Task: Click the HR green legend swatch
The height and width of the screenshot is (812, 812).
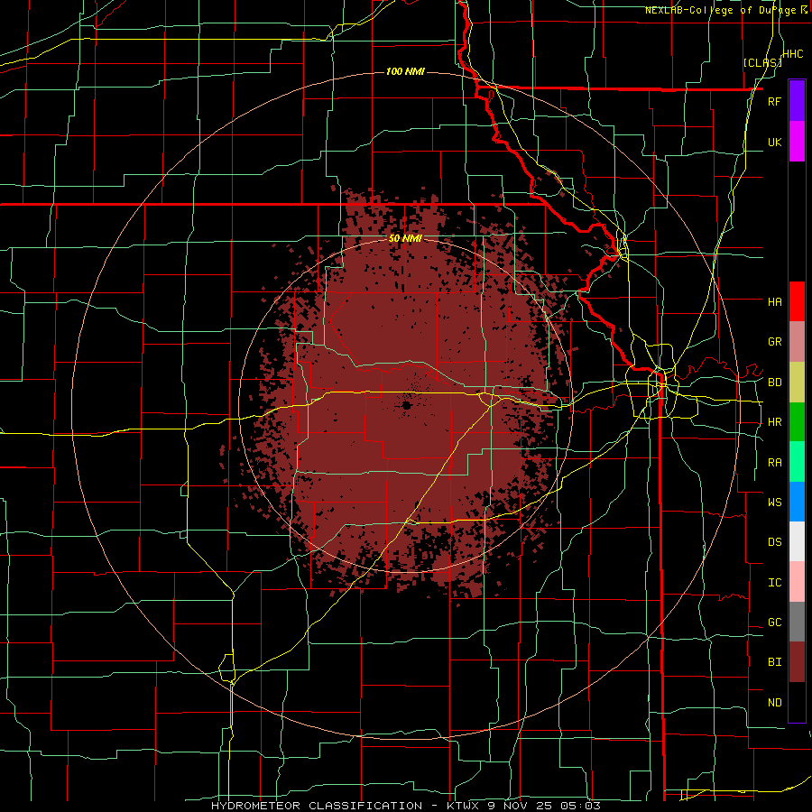Action: tap(797, 421)
